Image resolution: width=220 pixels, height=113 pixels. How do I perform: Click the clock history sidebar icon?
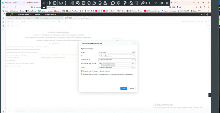[3, 22]
